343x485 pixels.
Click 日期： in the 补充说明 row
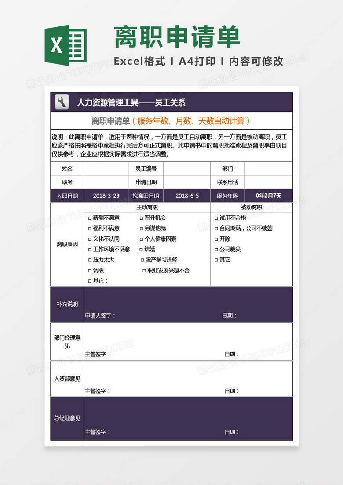[x=229, y=316]
